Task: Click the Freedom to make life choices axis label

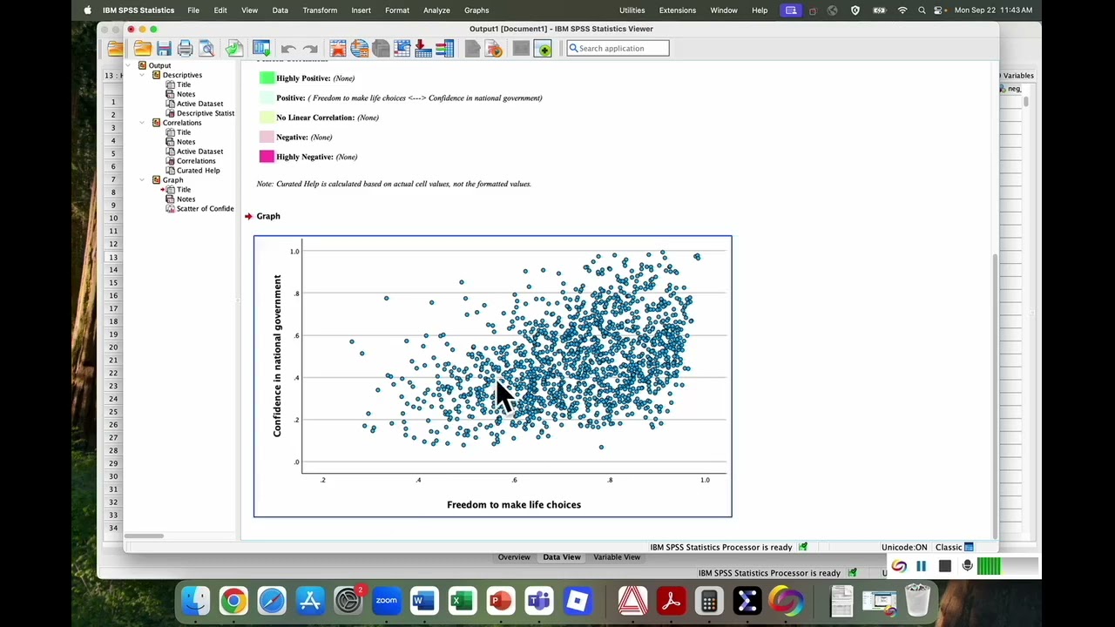Action: point(514,505)
